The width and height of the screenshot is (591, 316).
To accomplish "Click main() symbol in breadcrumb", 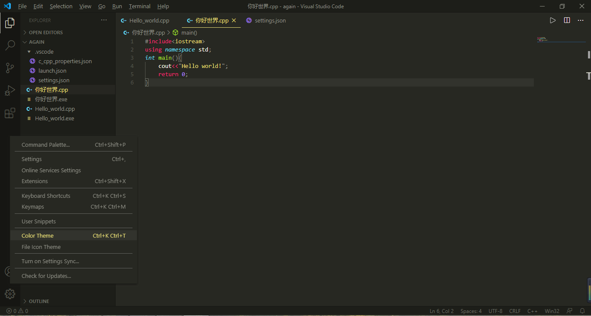I will click(189, 32).
